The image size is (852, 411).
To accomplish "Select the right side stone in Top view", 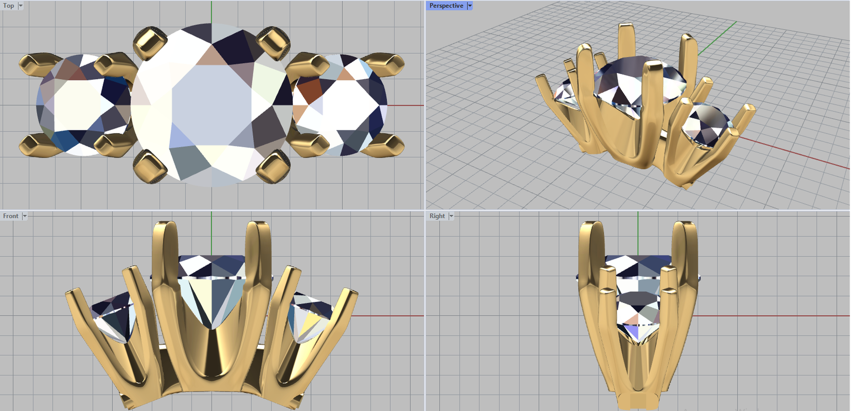I will pyautogui.click(x=341, y=105).
